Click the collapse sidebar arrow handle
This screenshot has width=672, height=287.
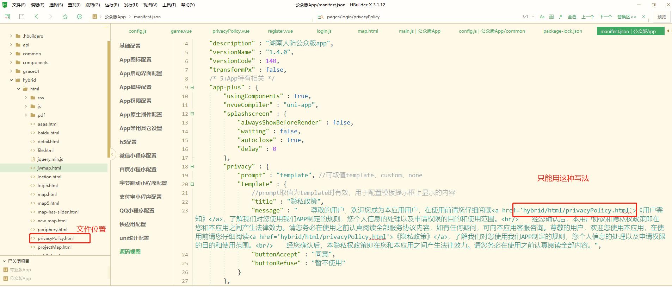coord(112,154)
